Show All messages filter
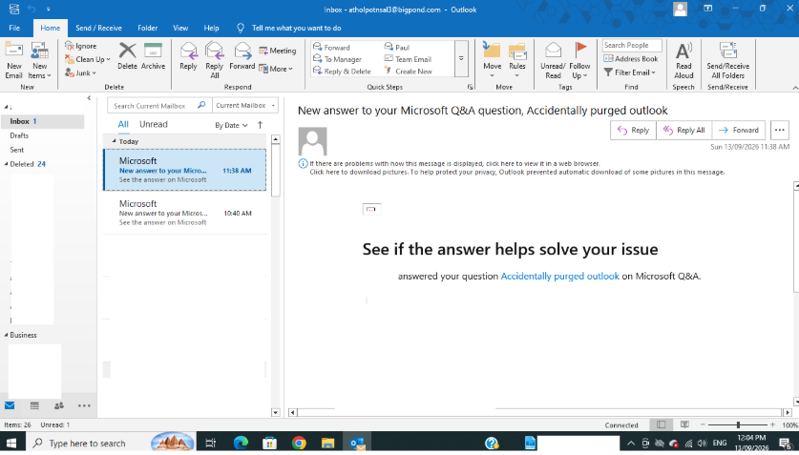This screenshot has width=799, height=455. tap(123, 124)
